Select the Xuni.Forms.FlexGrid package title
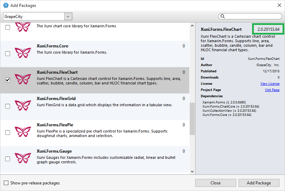The image size is (285, 191). point(56,99)
